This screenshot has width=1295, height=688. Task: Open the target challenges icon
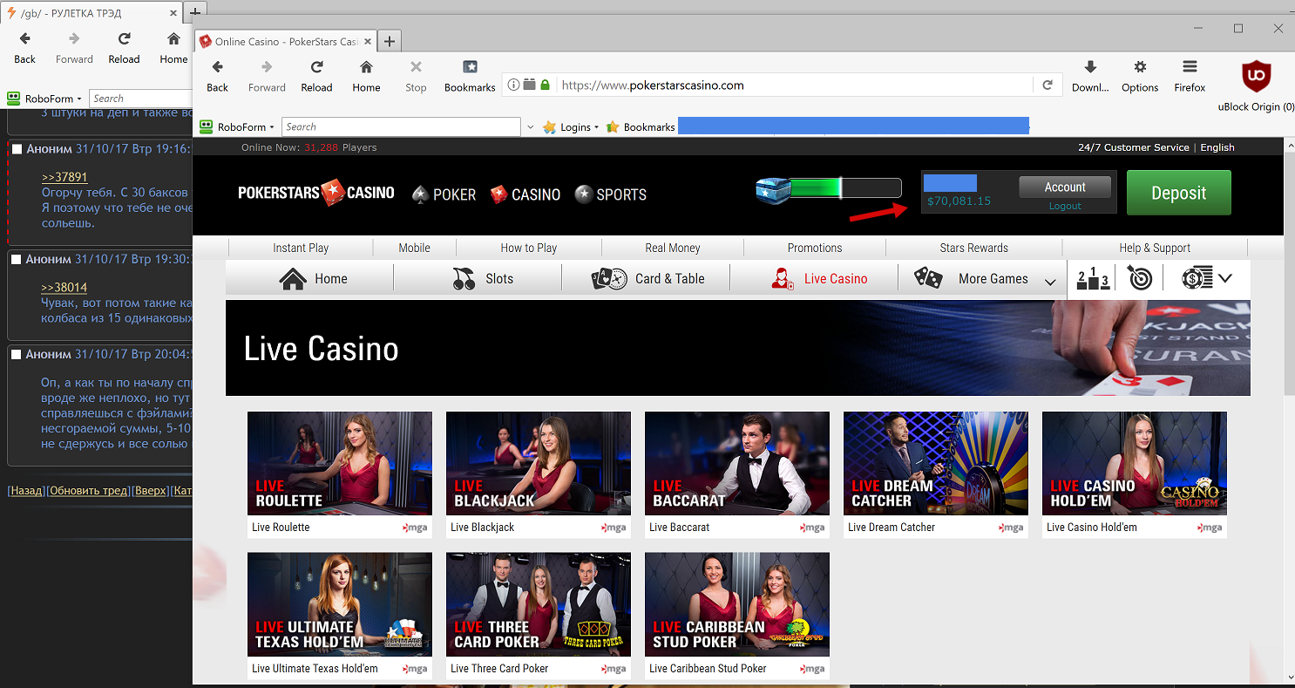pyautogui.click(x=1140, y=278)
